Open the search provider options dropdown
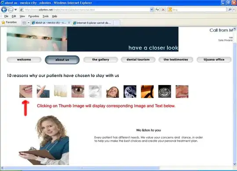The height and width of the screenshot is (171, 237). tap(234, 10)
